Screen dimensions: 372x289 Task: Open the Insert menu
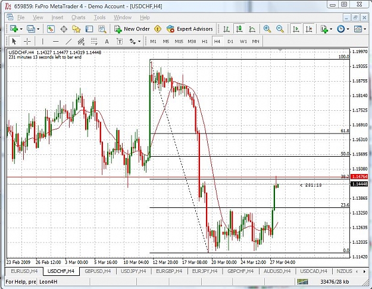(x=57, y=17)
